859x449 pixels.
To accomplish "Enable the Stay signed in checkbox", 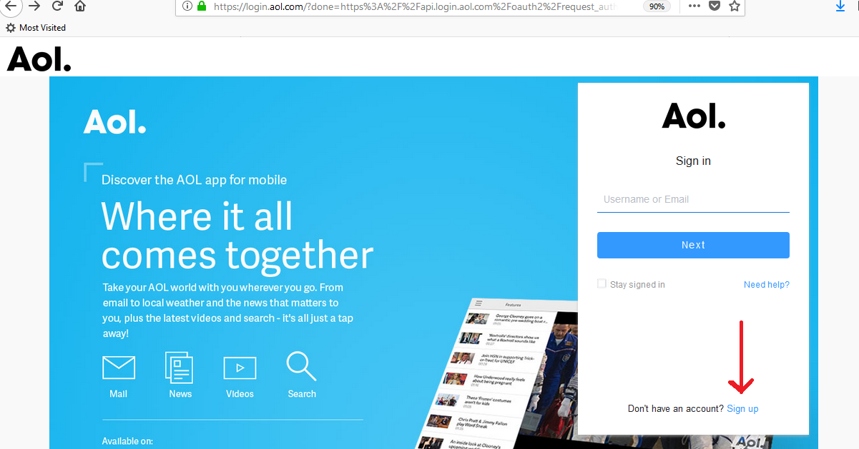I will 602,284.
